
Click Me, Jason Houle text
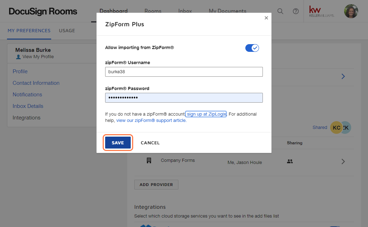[245, 162]
